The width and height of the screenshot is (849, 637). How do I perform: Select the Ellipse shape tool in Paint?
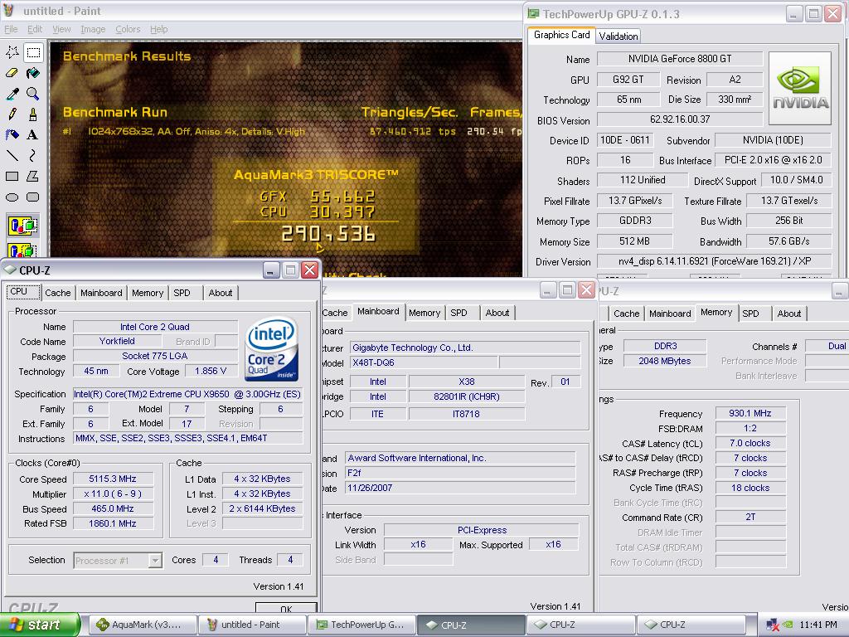(x=12, y=197)
